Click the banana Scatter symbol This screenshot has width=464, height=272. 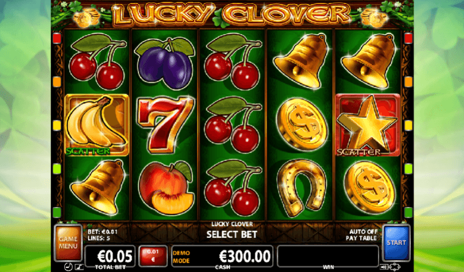[96, 125]
